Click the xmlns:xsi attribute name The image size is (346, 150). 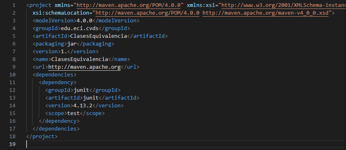(x=201, y=5)
